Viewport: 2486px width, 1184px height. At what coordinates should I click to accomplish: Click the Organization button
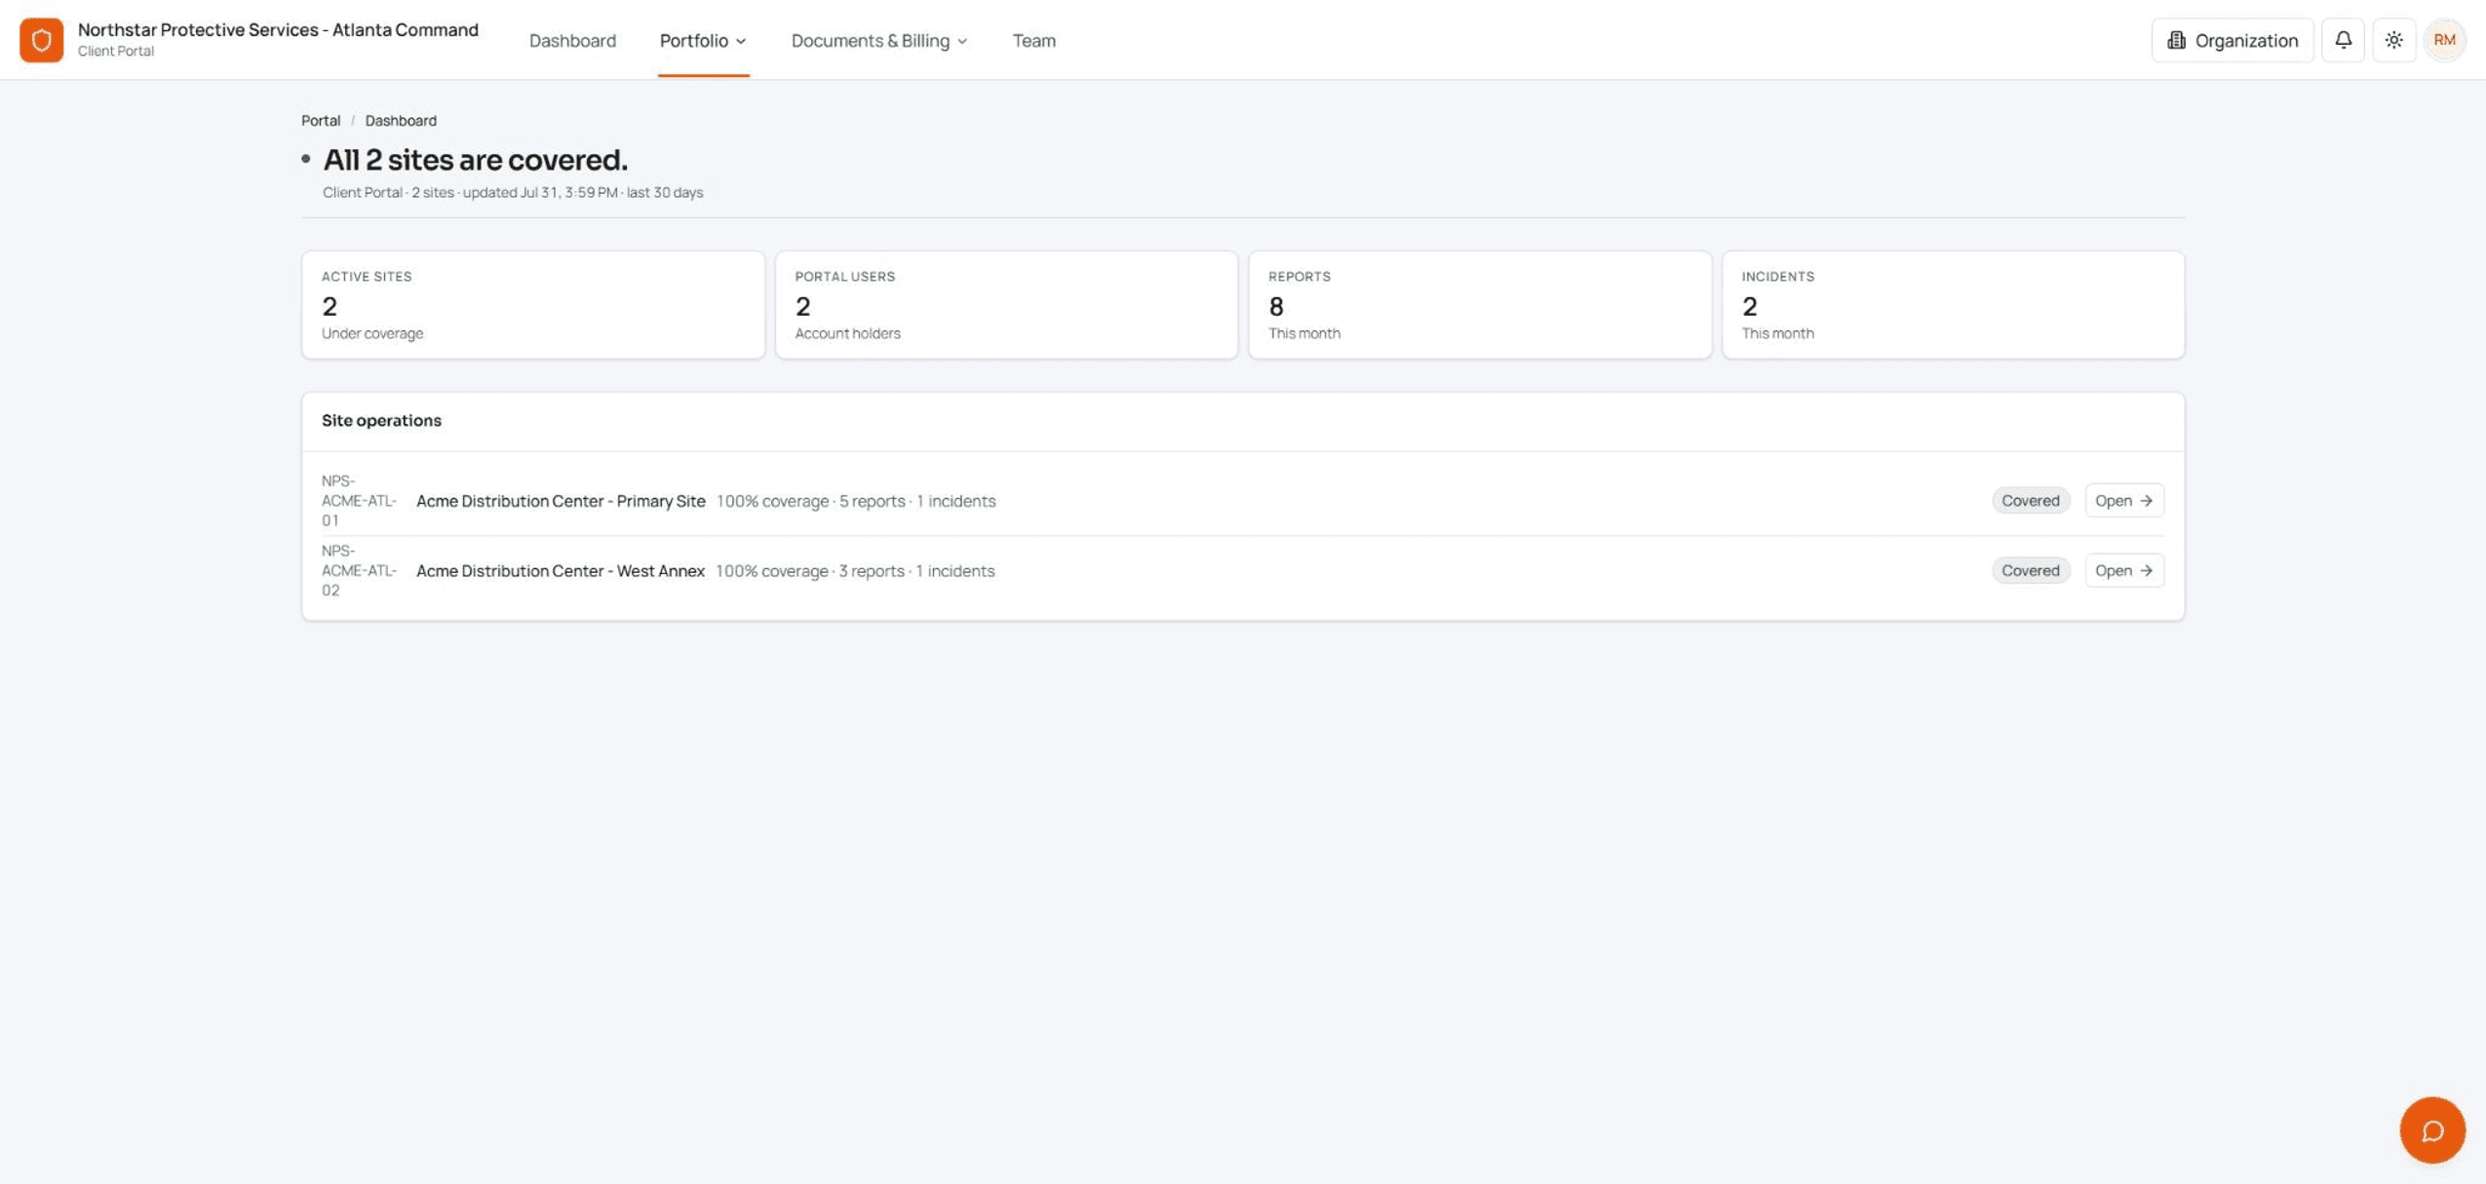coord(2232,40)
